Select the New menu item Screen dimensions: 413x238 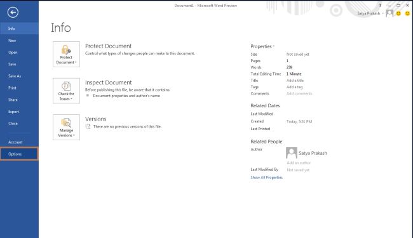point(19,41)
